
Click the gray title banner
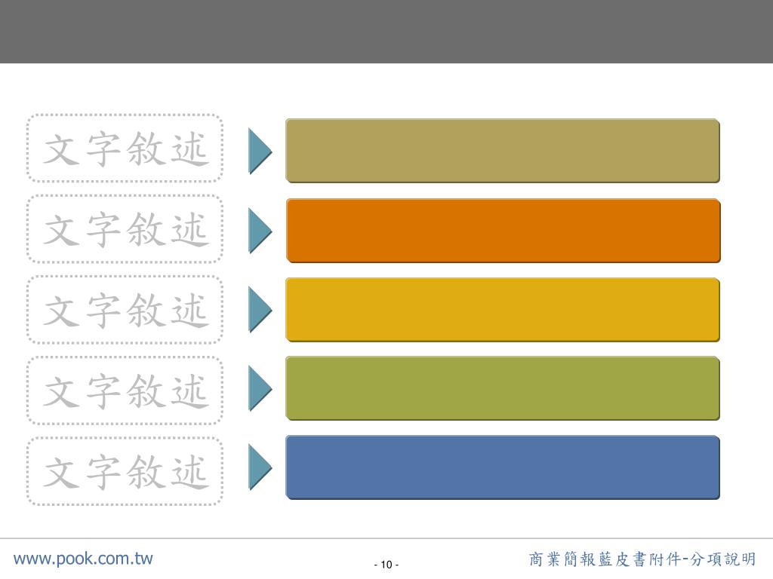click(x=386, y=32)
